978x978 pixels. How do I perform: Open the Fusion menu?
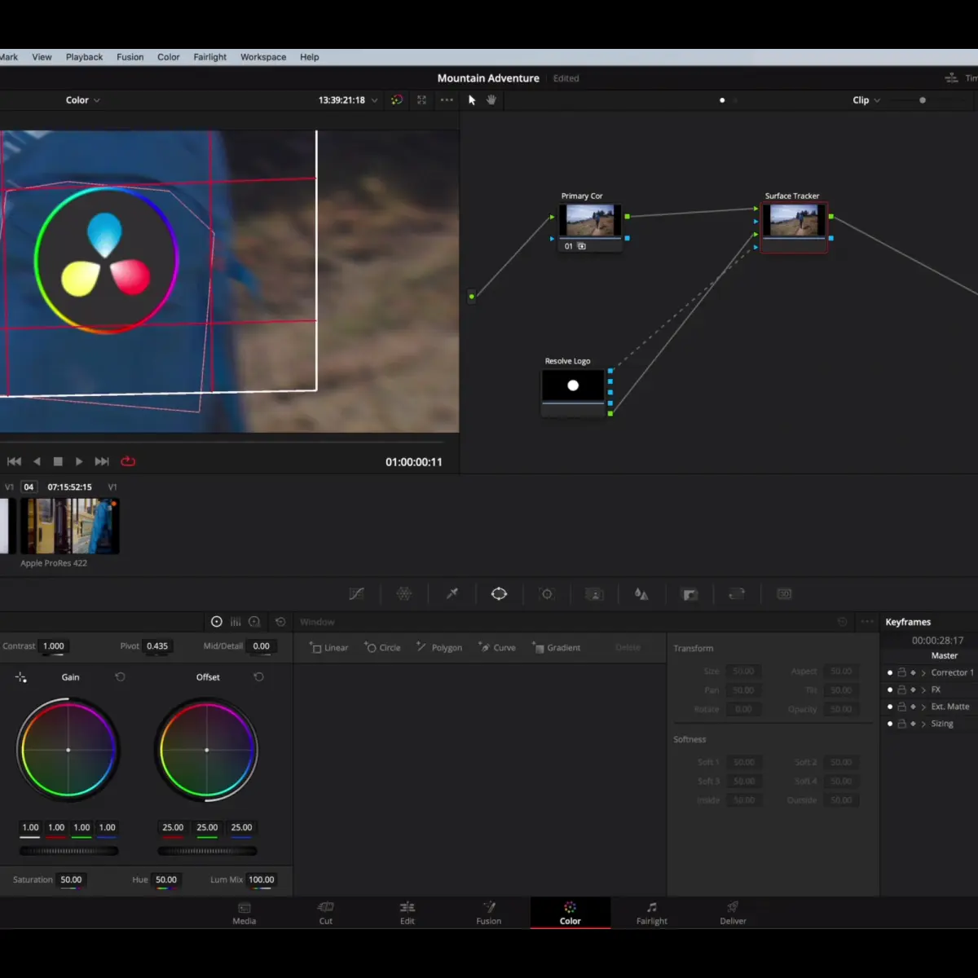130,57
